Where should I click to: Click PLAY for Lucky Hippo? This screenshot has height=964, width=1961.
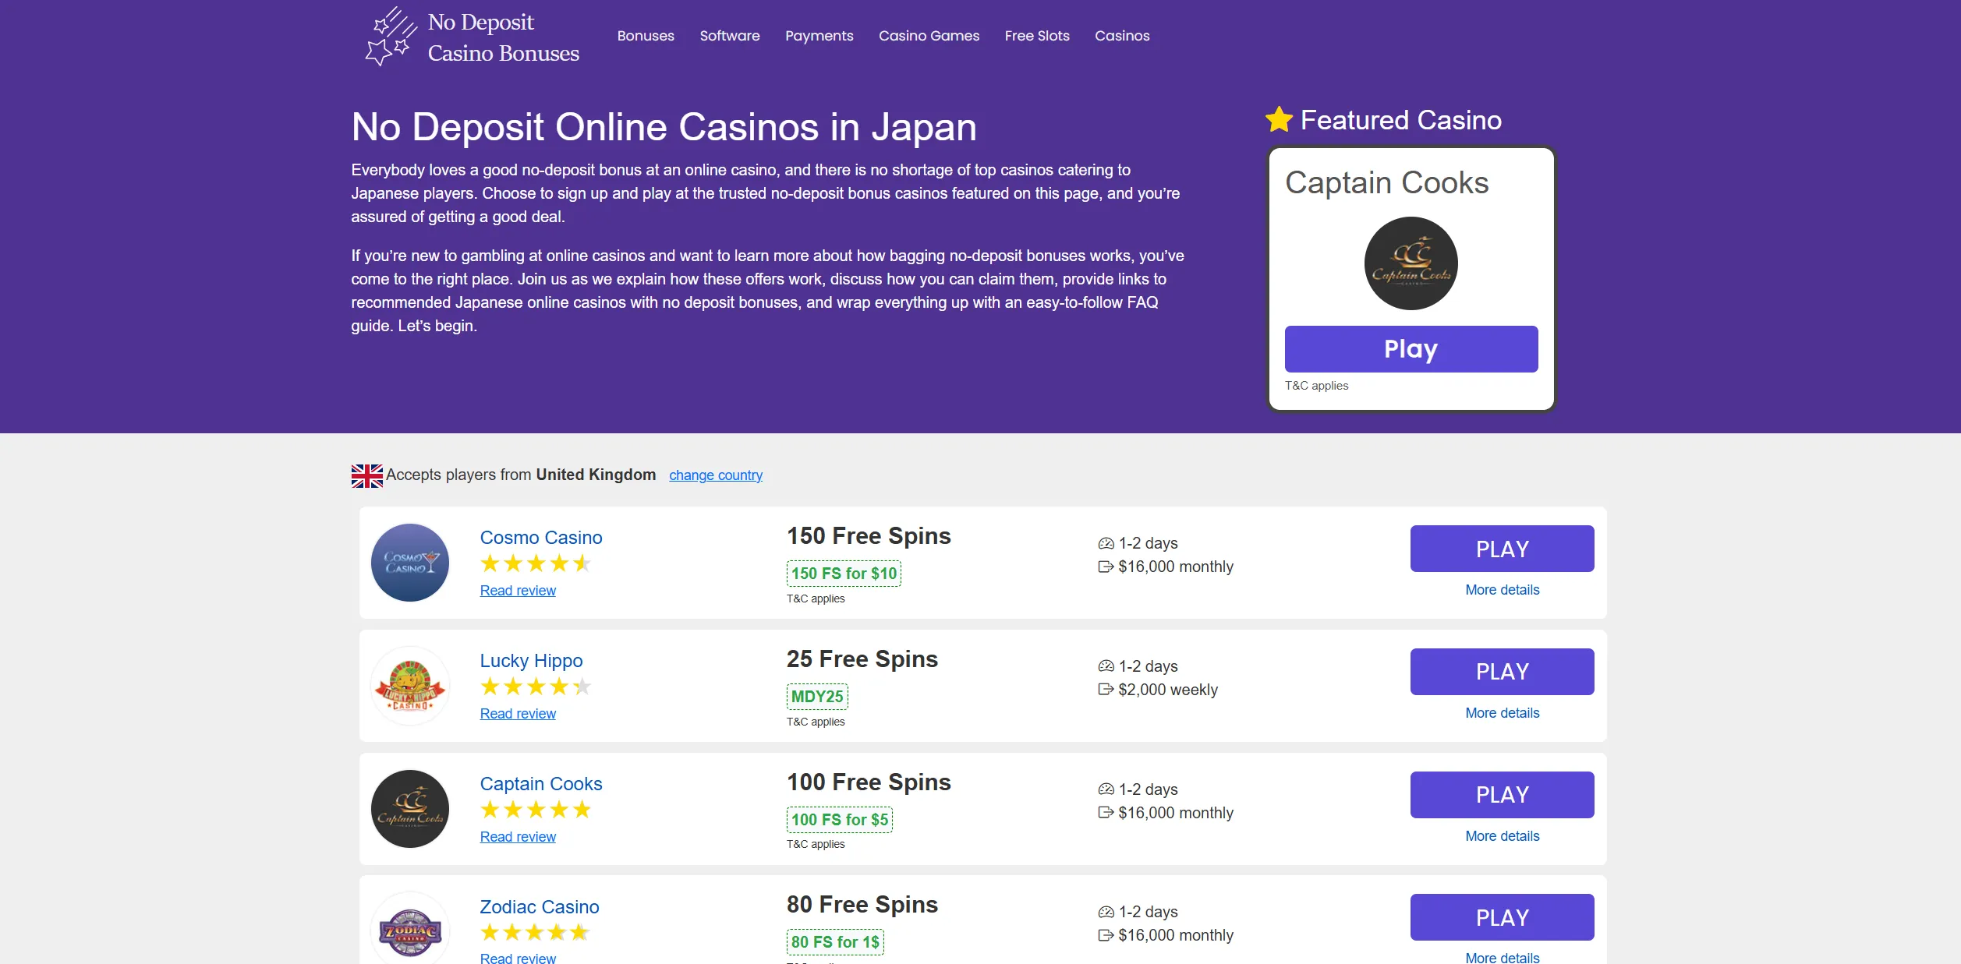click(x=1502, y=672)
